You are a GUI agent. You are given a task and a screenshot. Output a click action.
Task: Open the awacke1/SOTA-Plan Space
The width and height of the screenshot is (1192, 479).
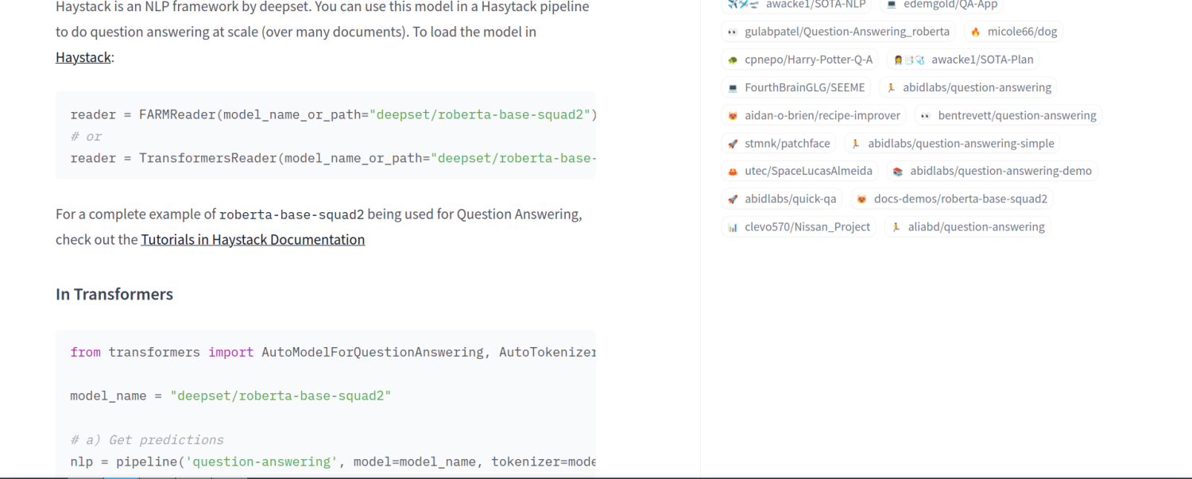click(963, 60)
